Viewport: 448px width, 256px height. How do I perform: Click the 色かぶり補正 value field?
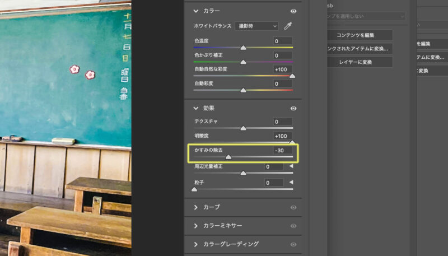[283, 55]
